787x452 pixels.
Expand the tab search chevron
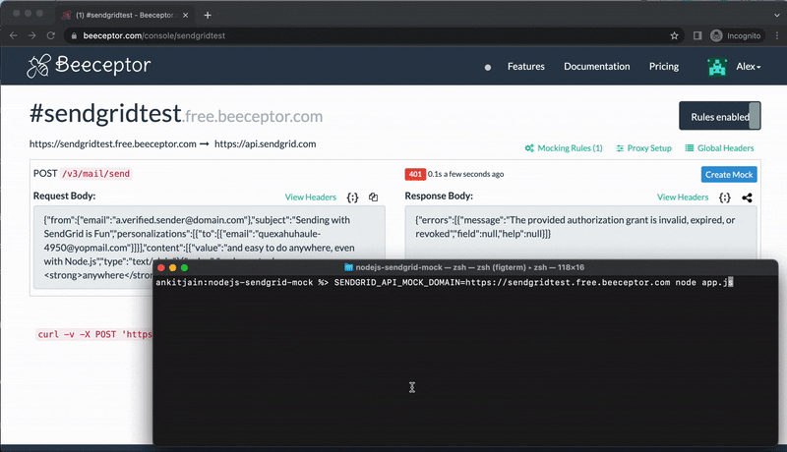coord(777,15)
